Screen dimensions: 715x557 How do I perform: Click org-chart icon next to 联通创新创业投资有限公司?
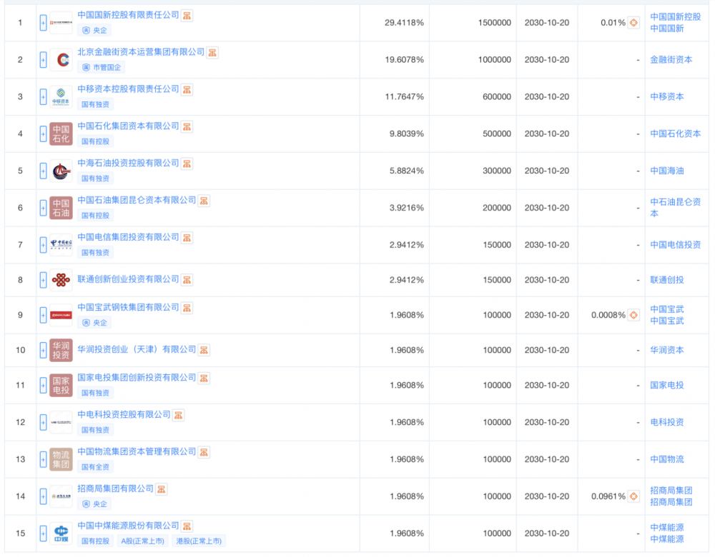187,280
